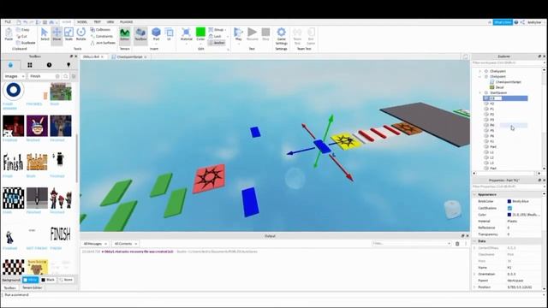
Task: Click the Stop test button
Action: tap(265, 34)
